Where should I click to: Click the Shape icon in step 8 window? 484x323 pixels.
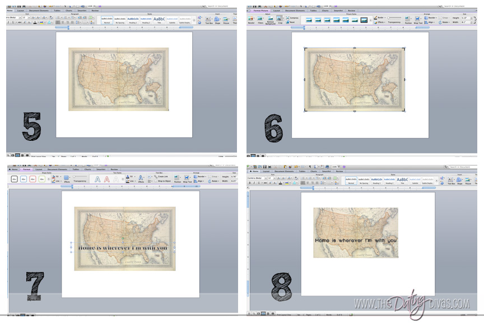[459, 181]
